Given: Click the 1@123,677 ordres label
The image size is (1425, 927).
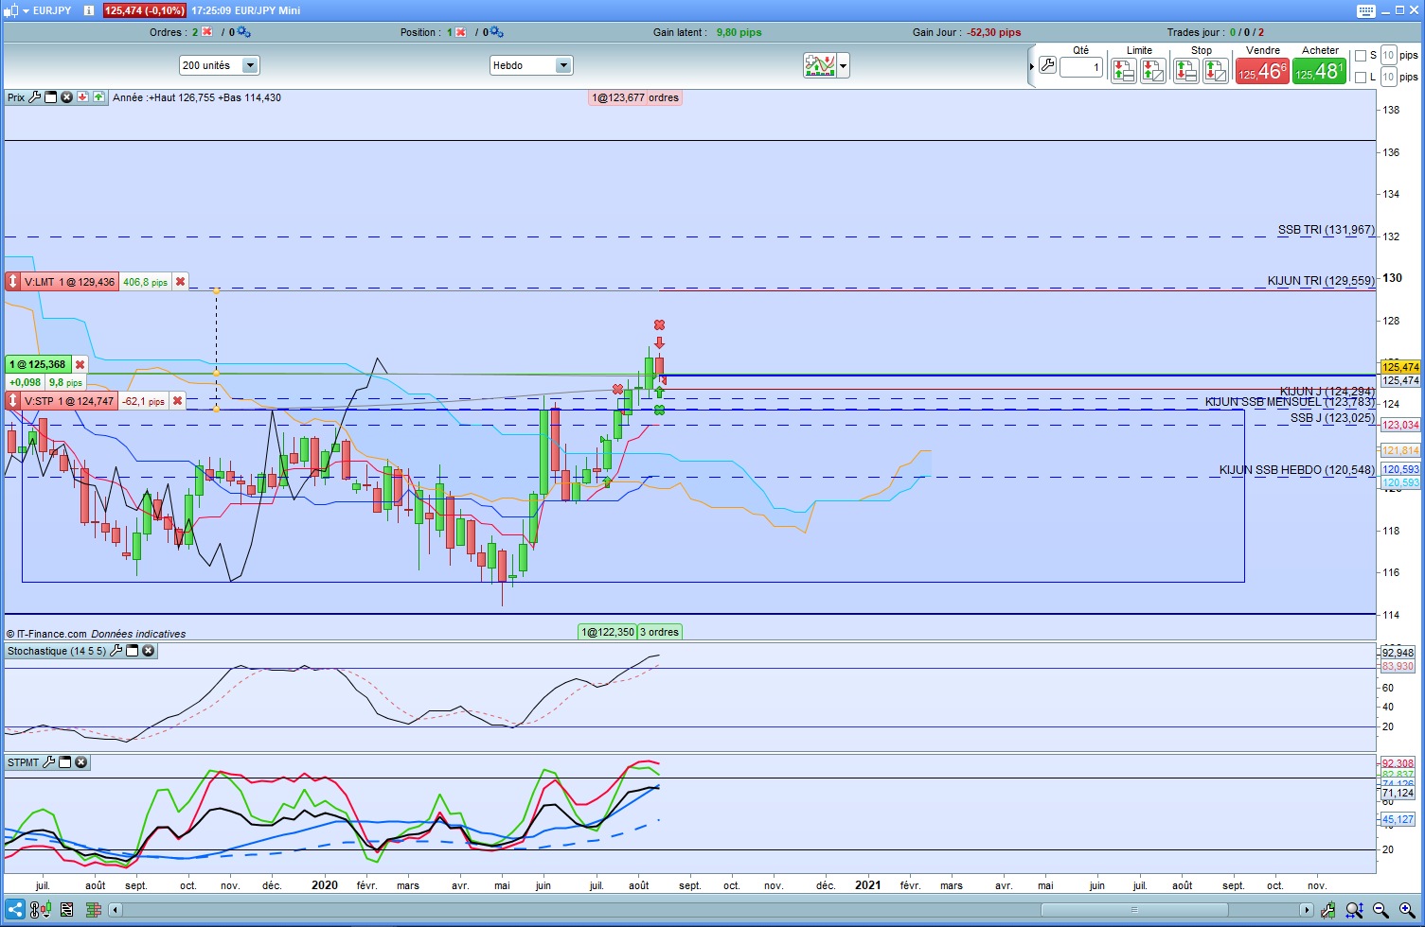Looking at the screenshot, I should pyautogui.click(x=635, y=97).
